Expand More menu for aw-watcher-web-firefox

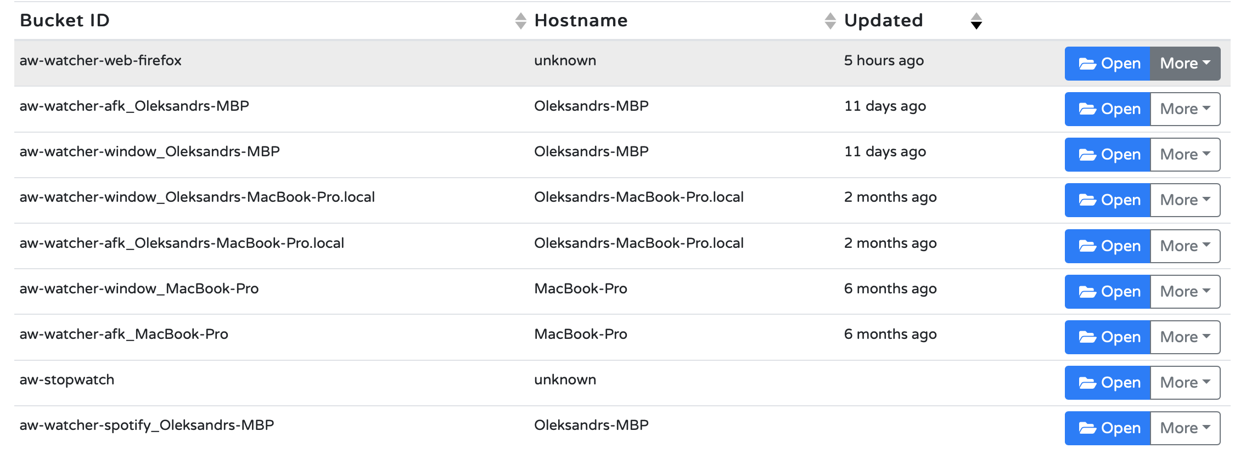[1185, 64]
